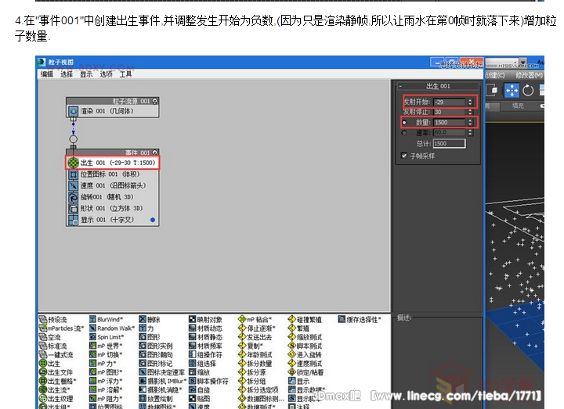Pick the mP 世界 operator in the depot

tap(106, 346)
